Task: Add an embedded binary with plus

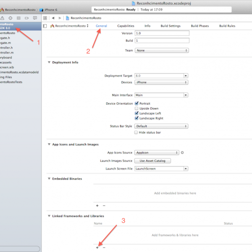Action: pos(97,205)
